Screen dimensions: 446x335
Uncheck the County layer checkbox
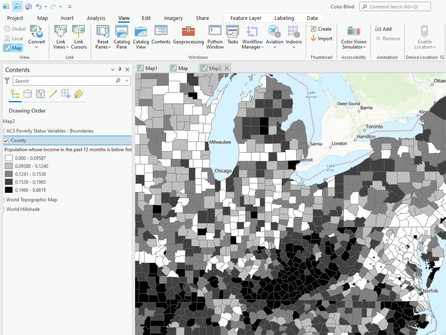click(6, 140)
